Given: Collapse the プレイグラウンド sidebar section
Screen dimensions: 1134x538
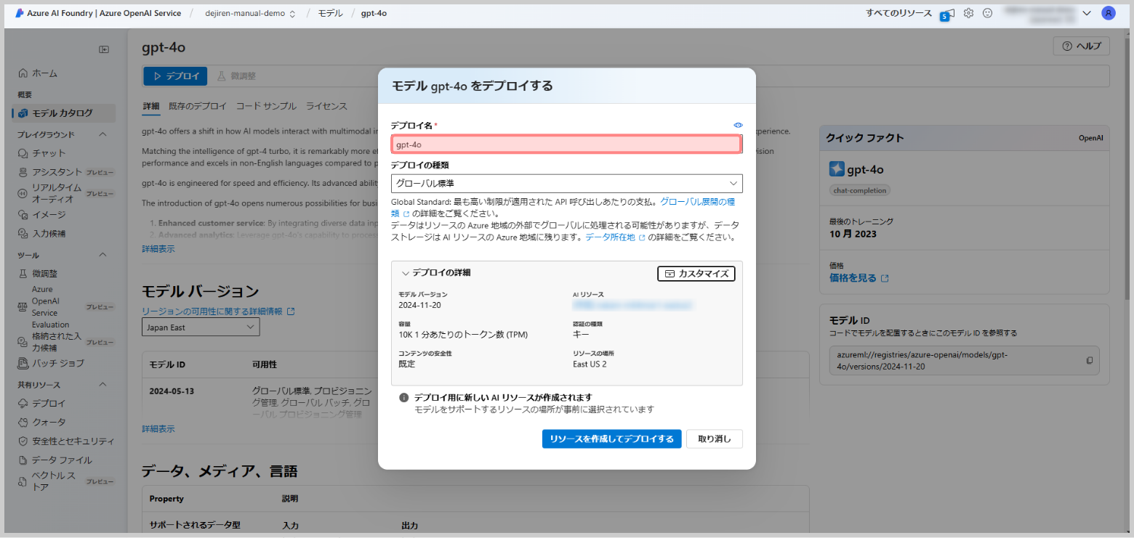Looking at the screenshot, I should pyautogui.click(x=102, y=134).
